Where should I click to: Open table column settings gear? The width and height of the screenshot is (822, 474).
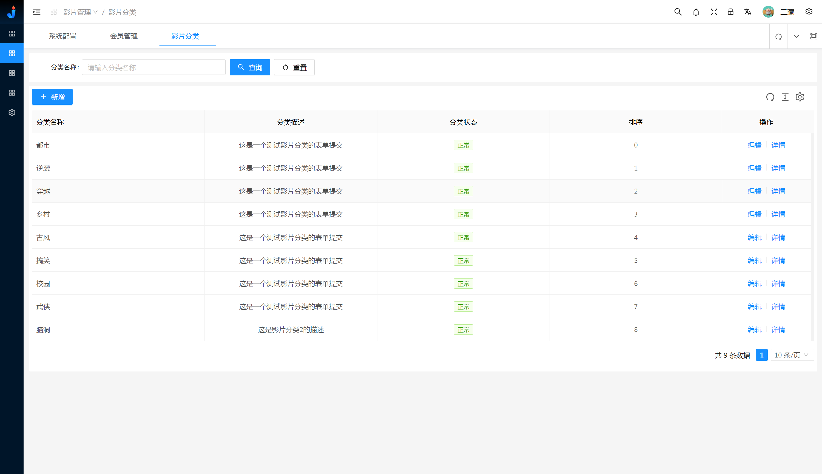pos(800,97)
